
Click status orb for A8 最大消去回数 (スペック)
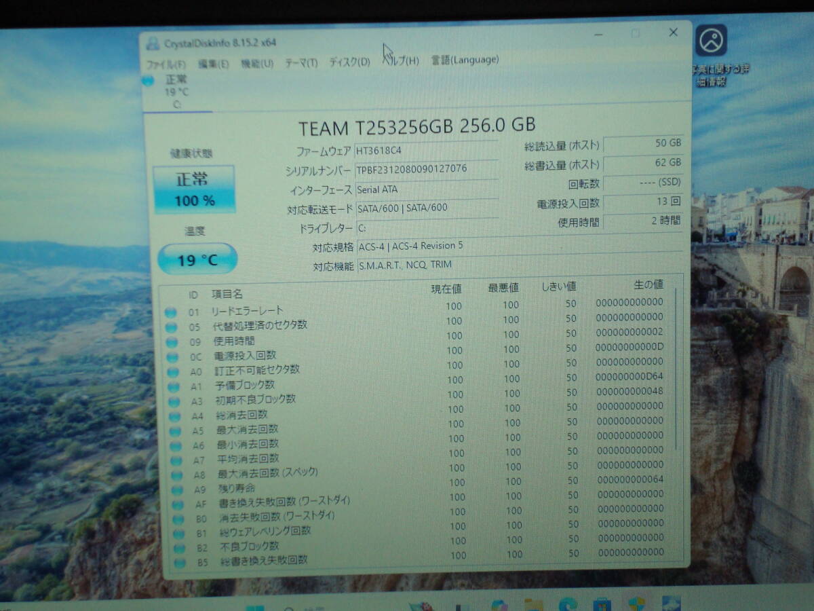coord(176,476)
